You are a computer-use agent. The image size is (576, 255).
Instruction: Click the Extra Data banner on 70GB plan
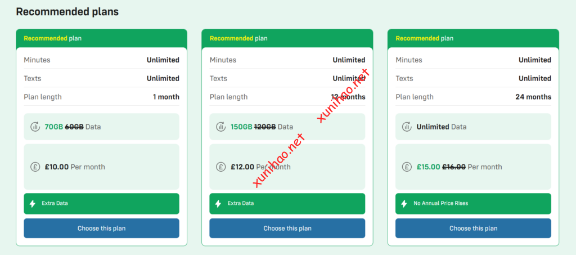click(x=101, y=203)
